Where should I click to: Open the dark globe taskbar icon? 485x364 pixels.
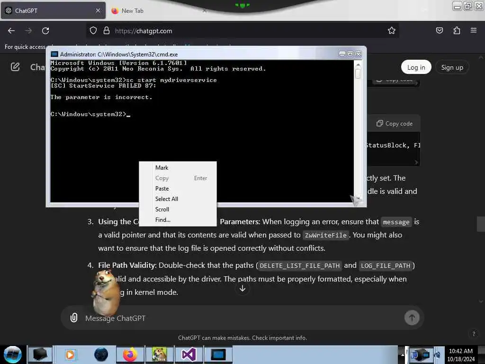point(101,355)
